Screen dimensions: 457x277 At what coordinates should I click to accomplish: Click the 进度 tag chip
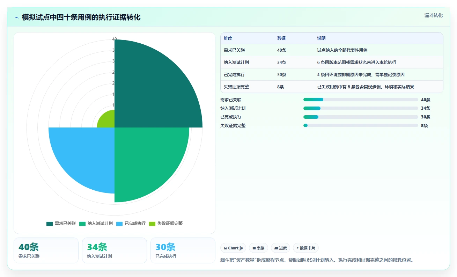coord(280,248)
